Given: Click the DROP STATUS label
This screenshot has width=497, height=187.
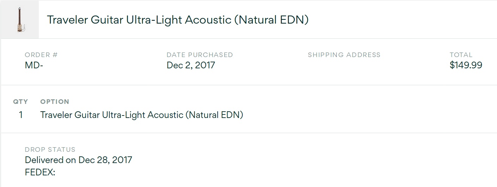Looking at the screenshot, I should tap(50, 150).
